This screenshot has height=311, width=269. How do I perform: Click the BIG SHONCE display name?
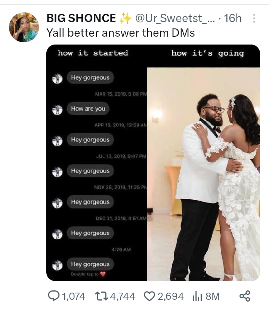(x=81, y=18)
